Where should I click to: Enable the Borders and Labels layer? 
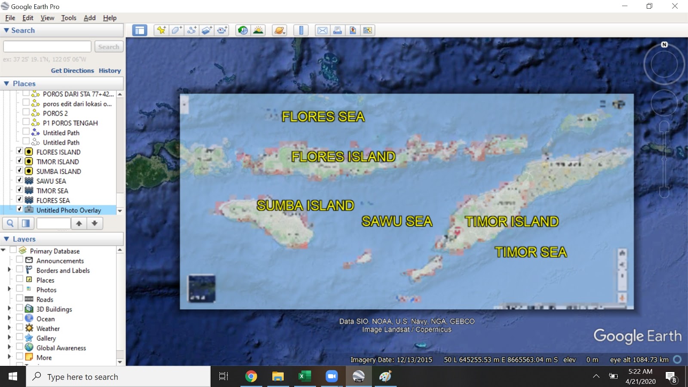pyautogui.click(x=19, y=270)
